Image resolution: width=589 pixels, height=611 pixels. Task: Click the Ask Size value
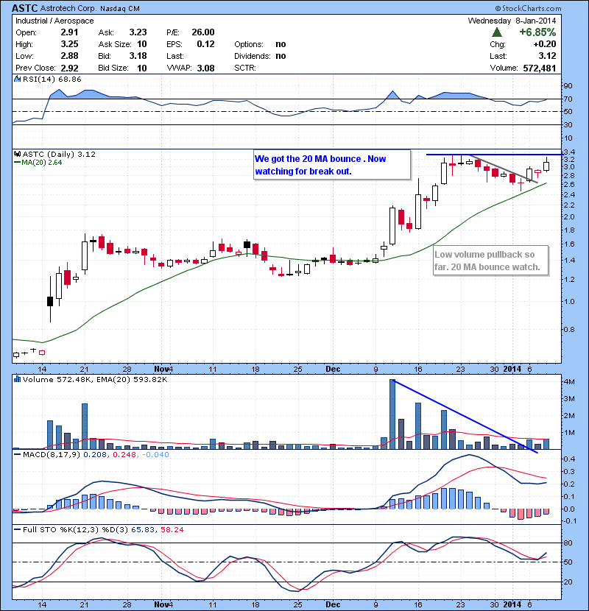click(x=142, y=44)
